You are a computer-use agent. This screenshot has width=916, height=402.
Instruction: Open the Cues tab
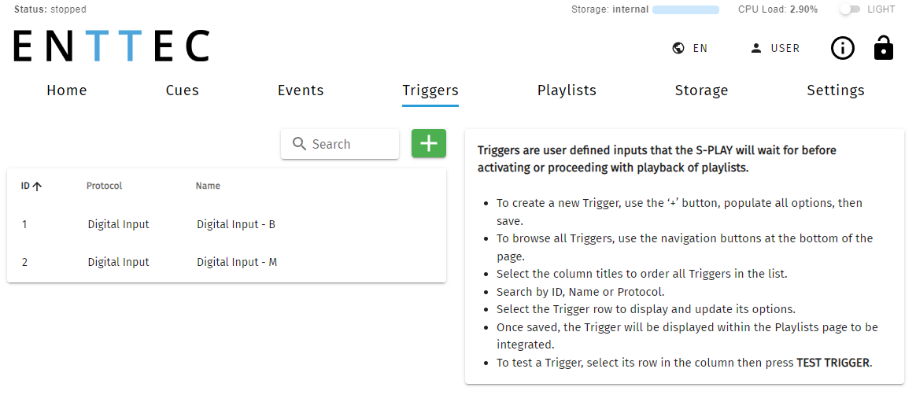[x=183, y=90]
